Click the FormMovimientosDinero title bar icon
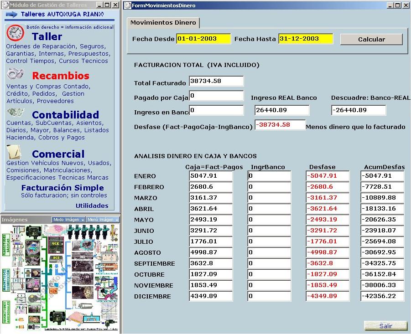The image size is (411, 334). (128, 5)
